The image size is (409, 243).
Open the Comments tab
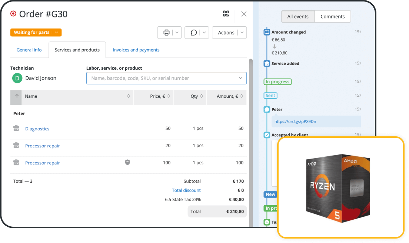pos(332,16)
